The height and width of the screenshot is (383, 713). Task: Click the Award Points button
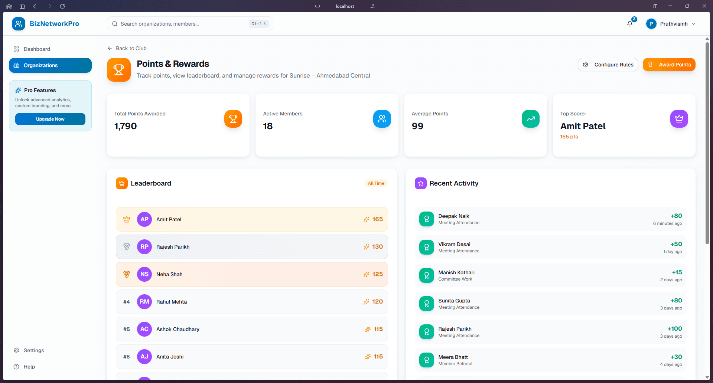click(669, 64)
